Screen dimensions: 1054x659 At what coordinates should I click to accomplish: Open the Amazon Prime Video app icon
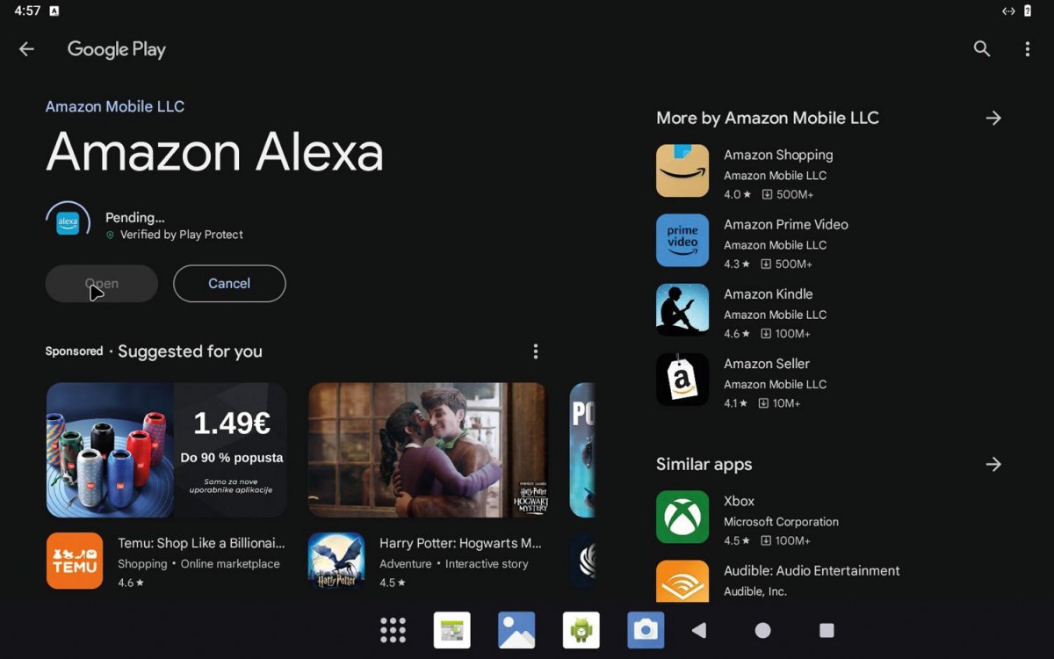(x=682, y=240)
